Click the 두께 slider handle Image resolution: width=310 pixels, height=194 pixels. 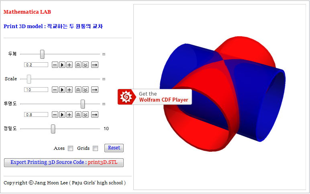[x=42, y=54]
